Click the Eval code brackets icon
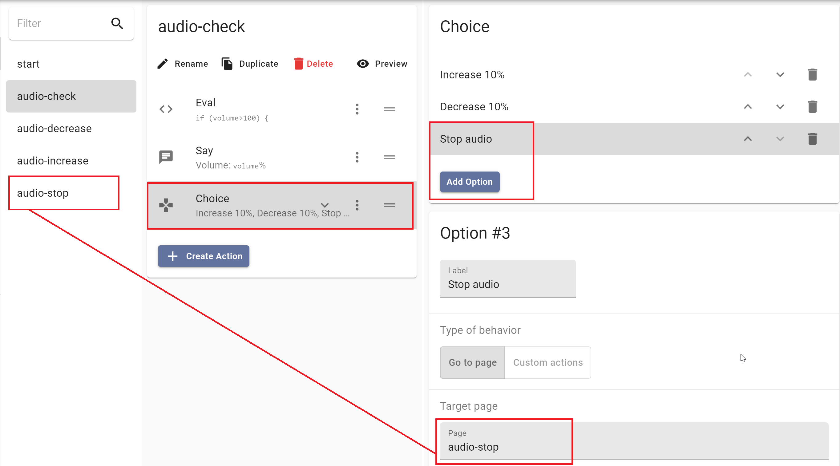 [166, 109]
